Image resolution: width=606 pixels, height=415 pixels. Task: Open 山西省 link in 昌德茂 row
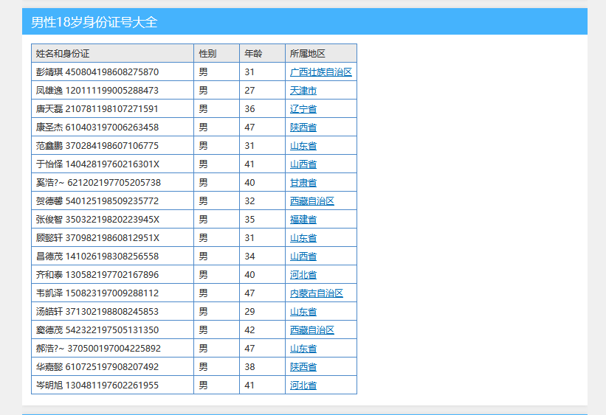tap(303, 257)
